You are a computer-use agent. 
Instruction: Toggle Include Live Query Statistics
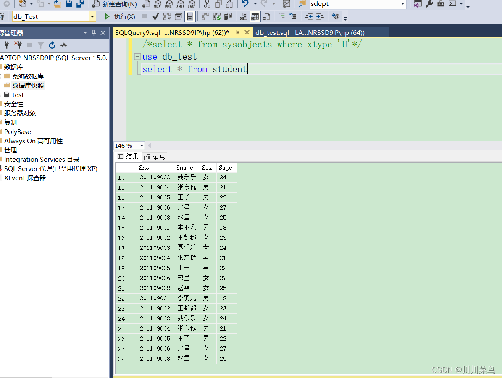217,17
